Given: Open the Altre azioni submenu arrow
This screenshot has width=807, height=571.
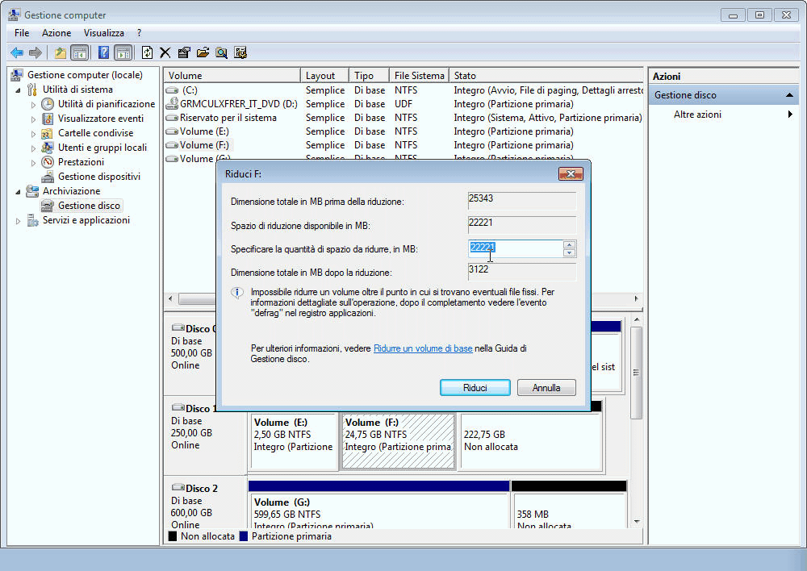Looking at the screenshot, I should (790, 115).
